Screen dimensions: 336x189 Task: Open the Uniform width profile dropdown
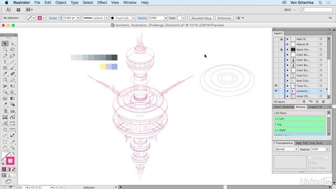tap(106, 18)
